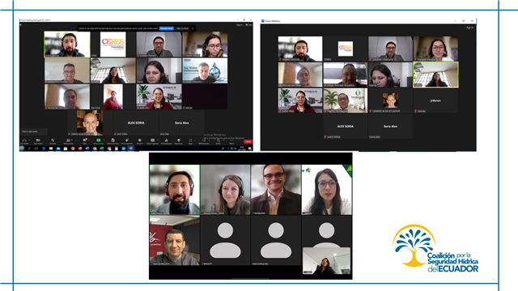
Task: Select the CERES logo tile in left window
Action: click(113, 44)
